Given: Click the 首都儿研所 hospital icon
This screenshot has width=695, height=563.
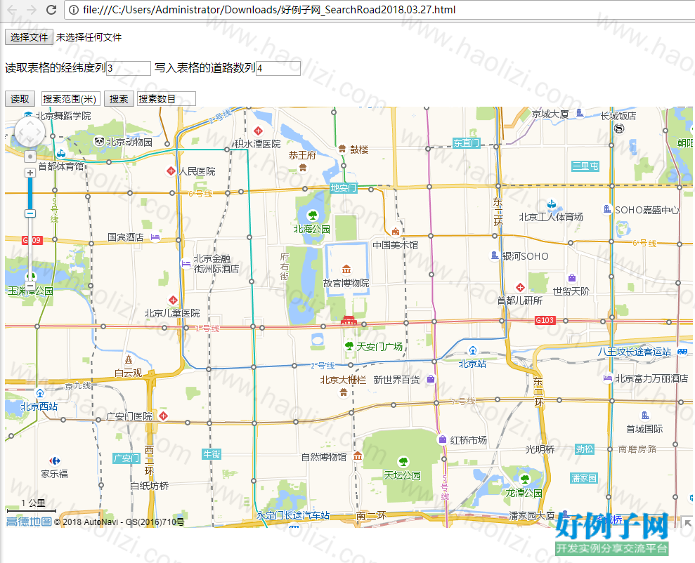Looking at the screenshot, I should [x=520, y=287].
